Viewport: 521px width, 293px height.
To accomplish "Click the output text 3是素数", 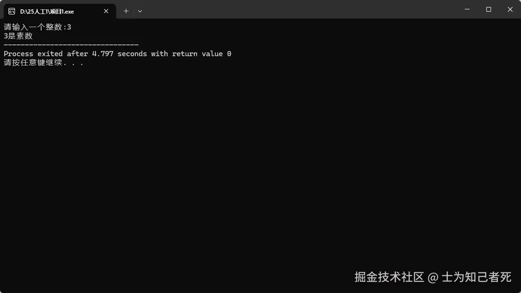I will [x=18, y=36].
